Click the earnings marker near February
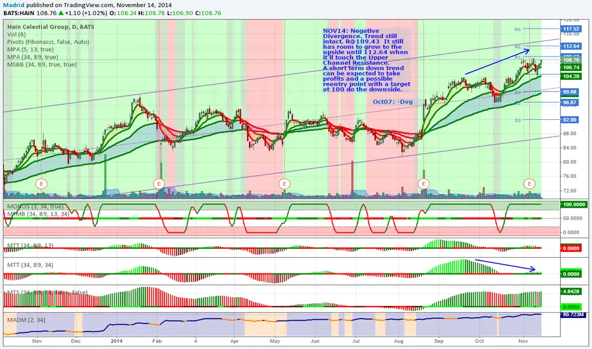This screenshot has height=349, width=592. [x=159, y=184]
